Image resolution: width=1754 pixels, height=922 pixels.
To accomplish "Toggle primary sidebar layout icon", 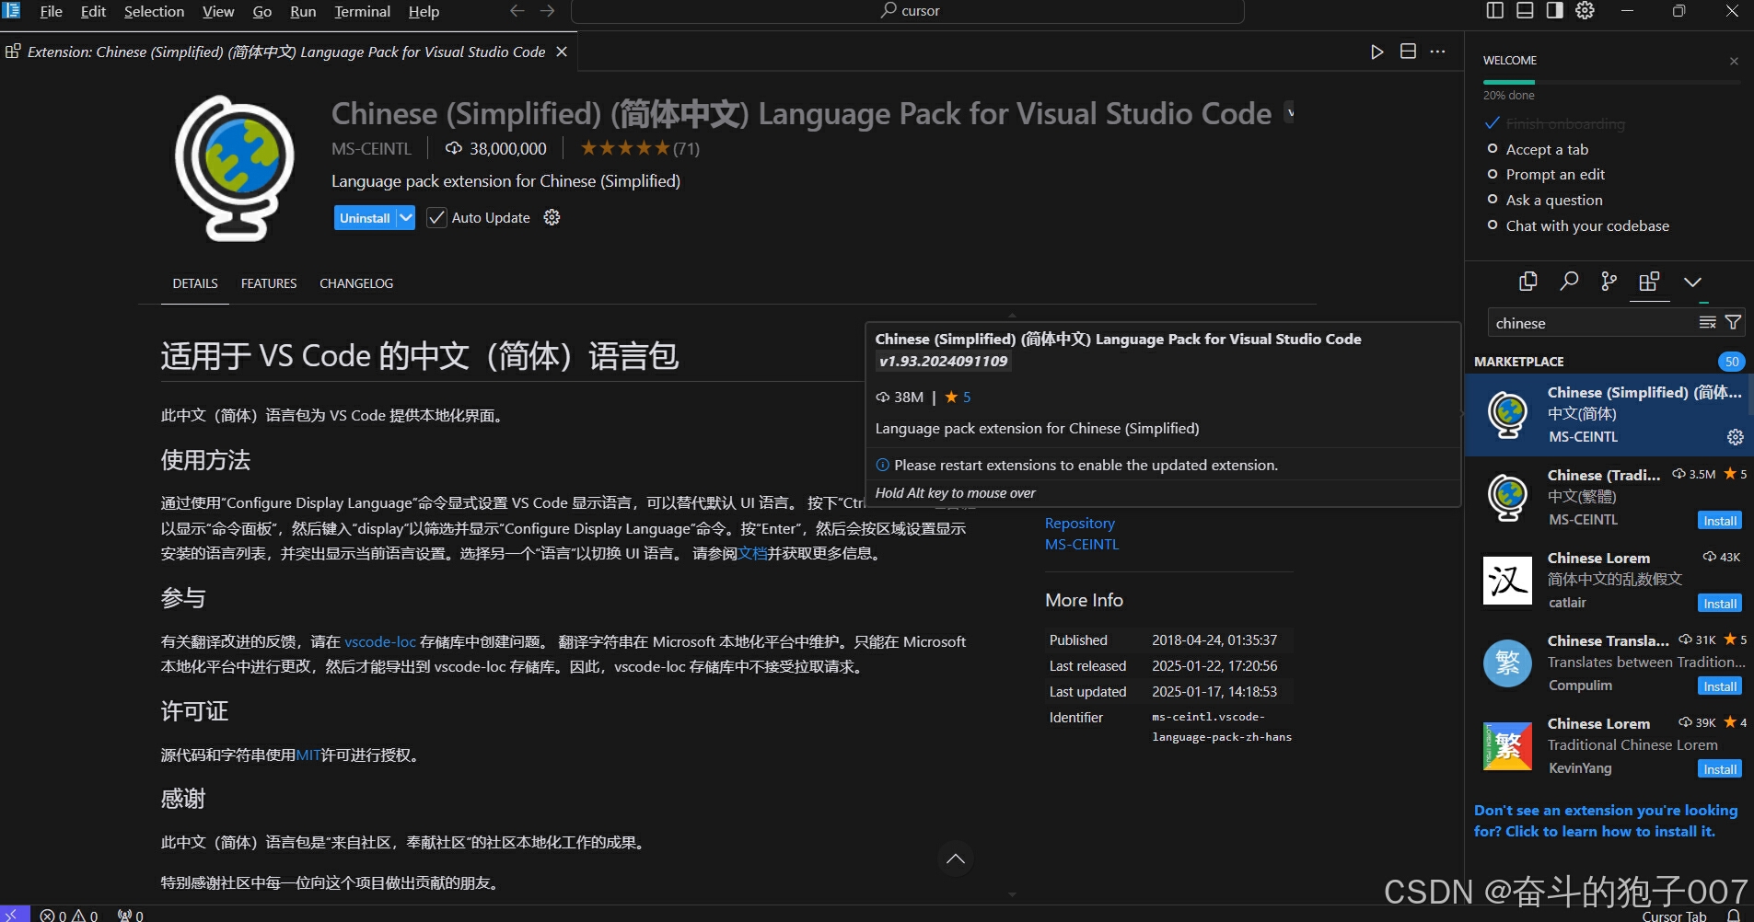I will click(x=1495, y=10).
